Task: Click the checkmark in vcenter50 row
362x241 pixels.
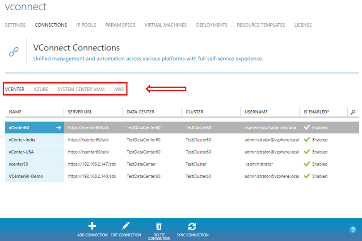Action: coord(307,164)
